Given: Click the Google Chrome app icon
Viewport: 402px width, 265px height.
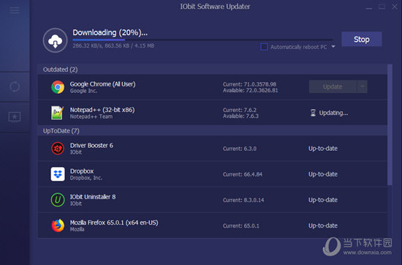Looking at the screenshot, I should click(x=58, y=87).
